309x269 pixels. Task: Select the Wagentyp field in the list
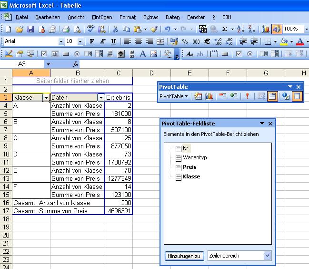(x=195, y=157)
